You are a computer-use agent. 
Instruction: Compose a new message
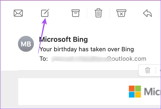[45, 13]
